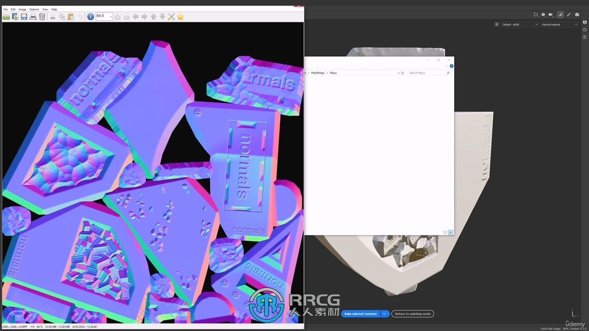Open the Default - sRGB color profile dropdown
This screenshot has width=589, height=331.
[520, 24]
